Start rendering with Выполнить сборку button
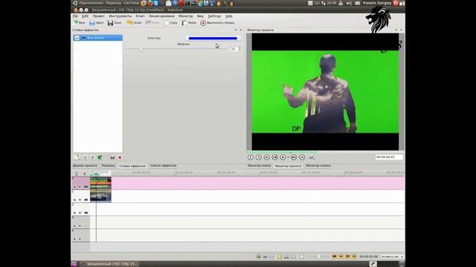Viewport: 476px width, 267px height. pyautogui.click(x=217, y=23)
